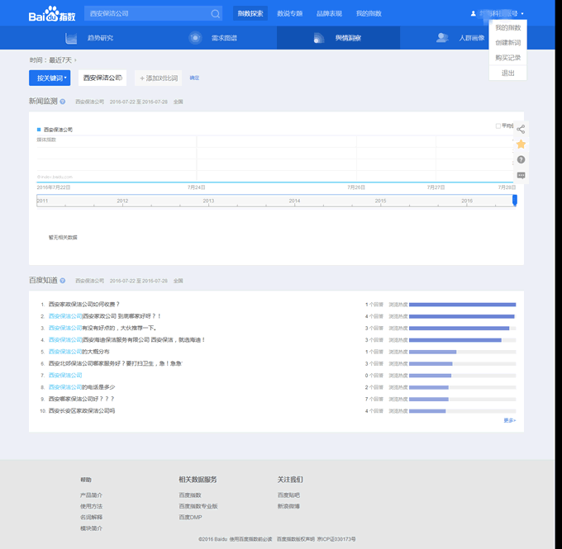
Task: Click the help icon next to 百度知道
Action: point(62,281)
